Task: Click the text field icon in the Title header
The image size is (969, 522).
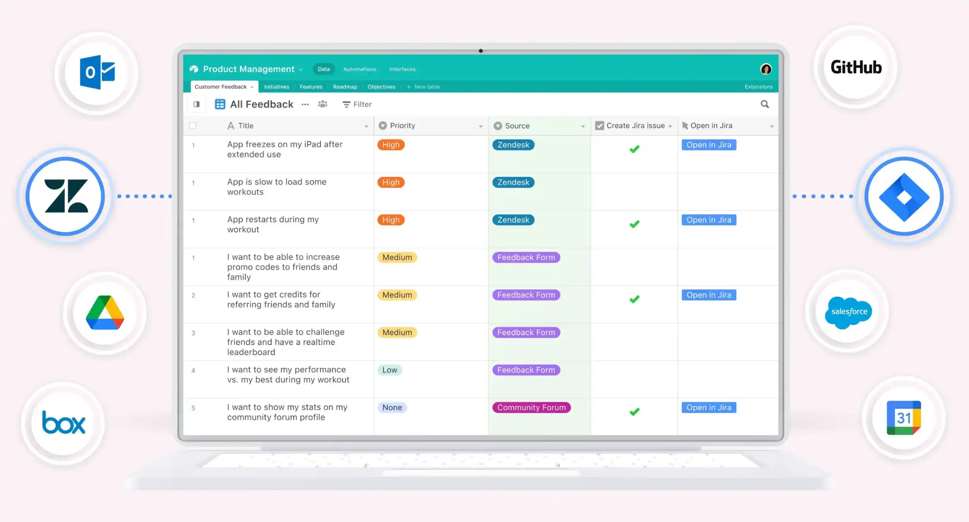Action: (231, 126)
